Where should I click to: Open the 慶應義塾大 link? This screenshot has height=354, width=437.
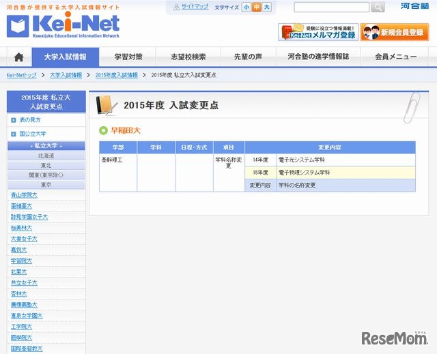click(x=24, y=305)
